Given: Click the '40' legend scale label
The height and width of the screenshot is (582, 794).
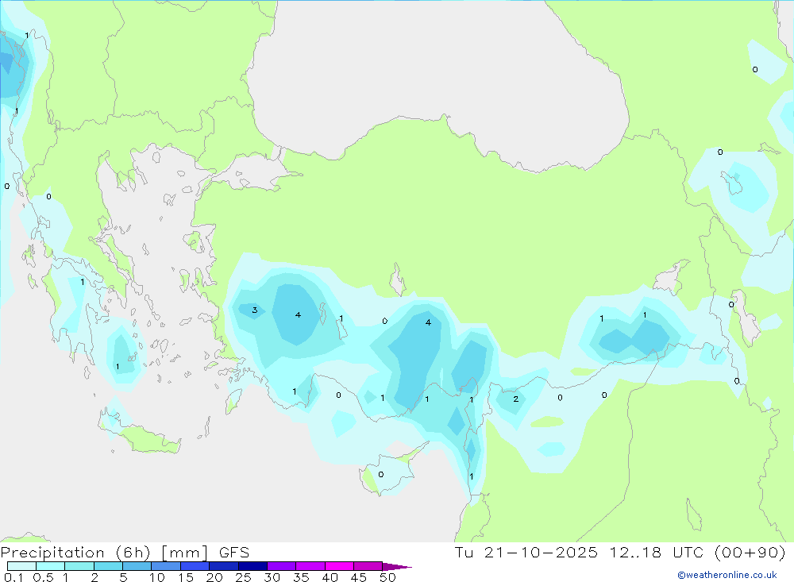Looking at the screenshot, I should (330, 577).
